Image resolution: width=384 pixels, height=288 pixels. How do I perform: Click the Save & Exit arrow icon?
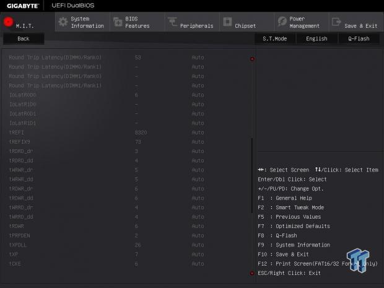[336, 22]
